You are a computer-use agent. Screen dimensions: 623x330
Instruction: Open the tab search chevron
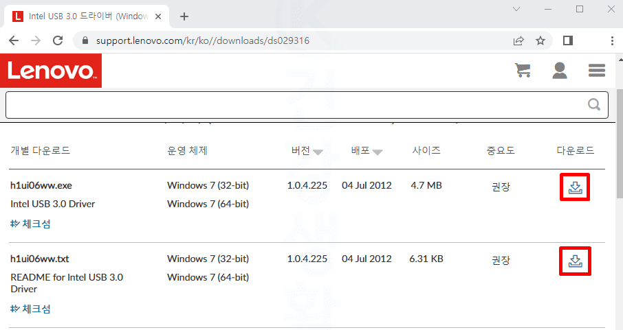click(516, 9)
